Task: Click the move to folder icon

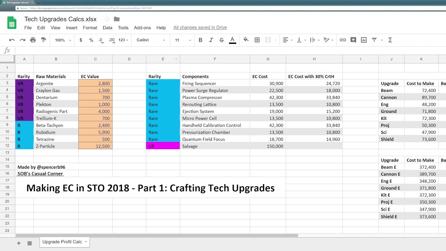Action: (117, 19)
